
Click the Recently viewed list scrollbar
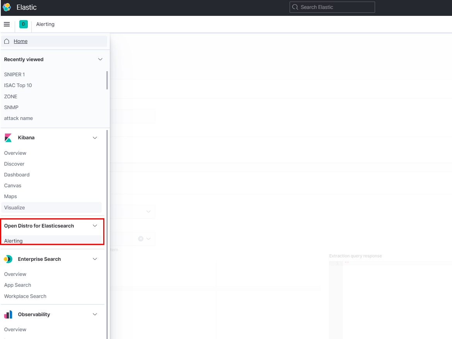pos(107,80)
